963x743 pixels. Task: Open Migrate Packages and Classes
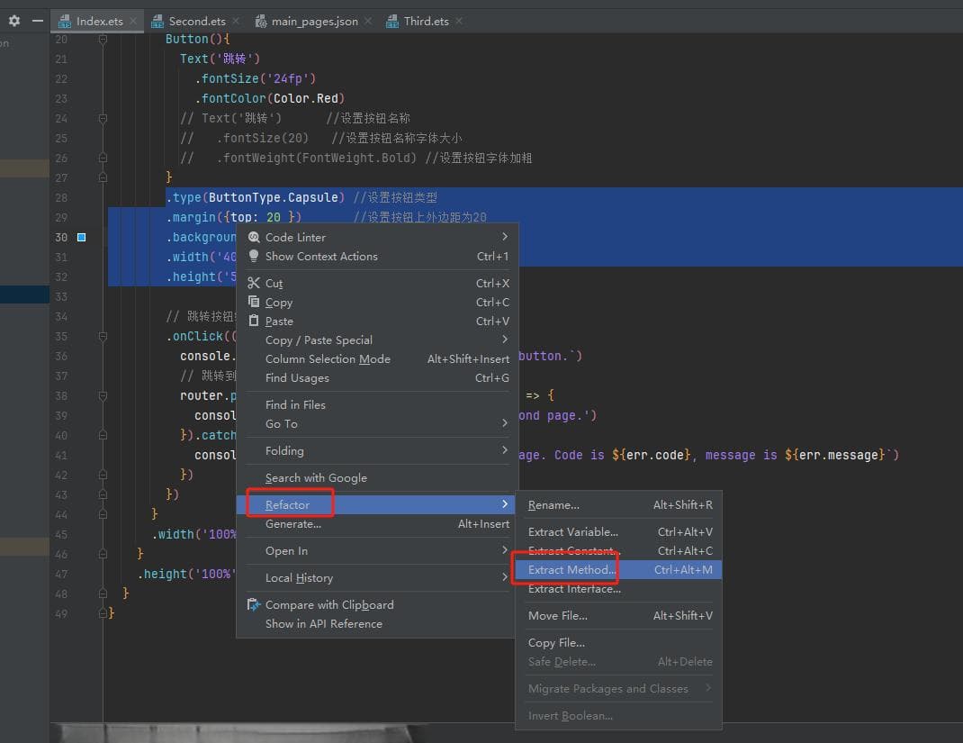pyautogui.click(x=618, y=689)
